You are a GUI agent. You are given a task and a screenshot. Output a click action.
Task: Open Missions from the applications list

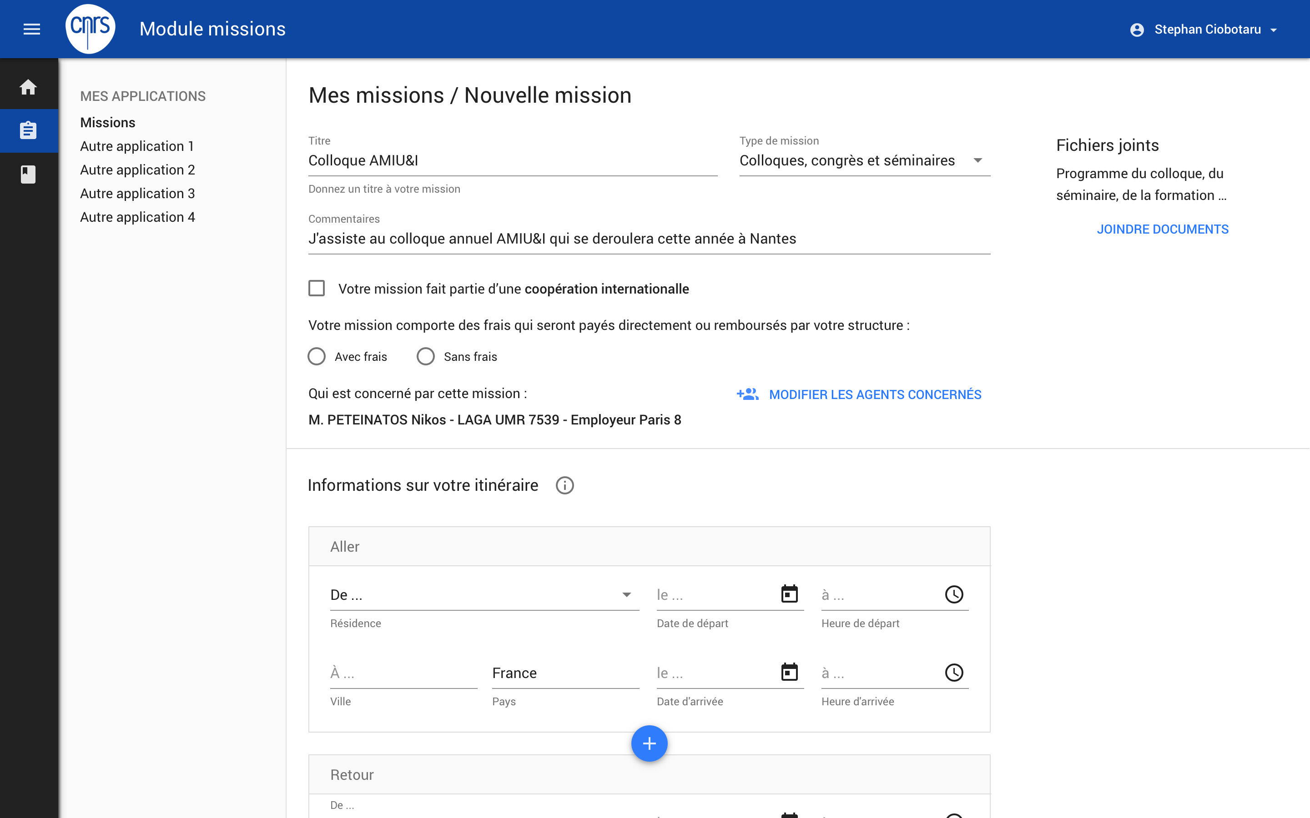[107, 122]
